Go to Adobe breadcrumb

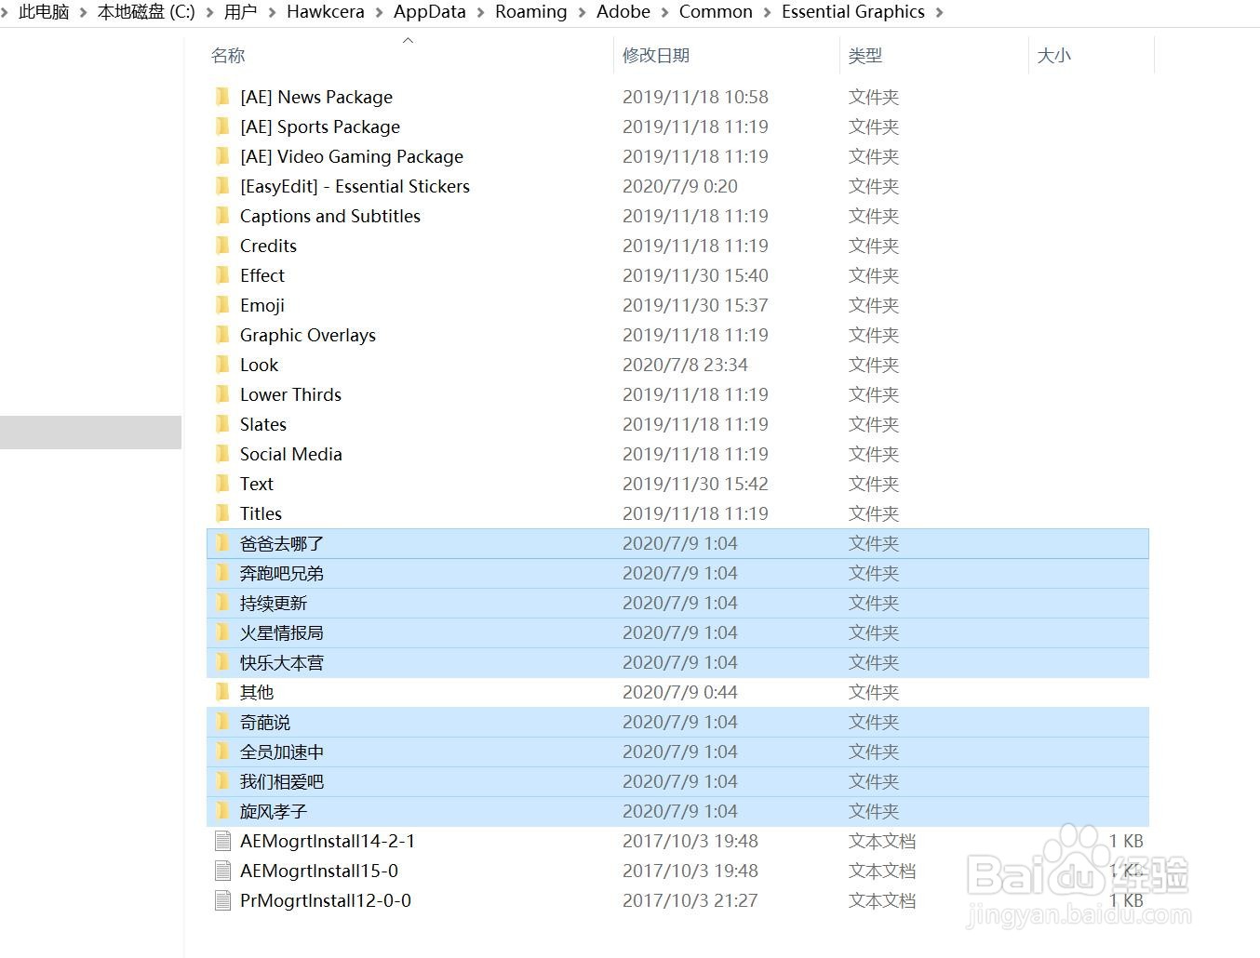coord(623,12)
